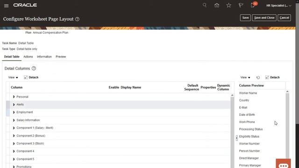
Task: Open notifications bell icon
Action: point(253,5)
